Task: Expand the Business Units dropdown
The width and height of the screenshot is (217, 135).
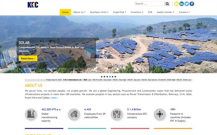Action: click(99, 12)
